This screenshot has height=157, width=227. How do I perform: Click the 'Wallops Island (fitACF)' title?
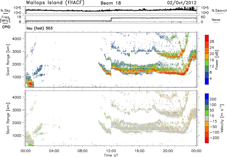click(x=55, y=3)
